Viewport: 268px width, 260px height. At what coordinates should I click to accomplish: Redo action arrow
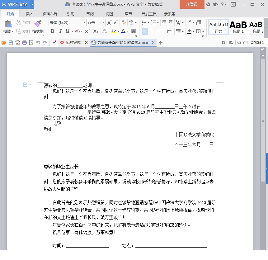[x=45, y=43]
